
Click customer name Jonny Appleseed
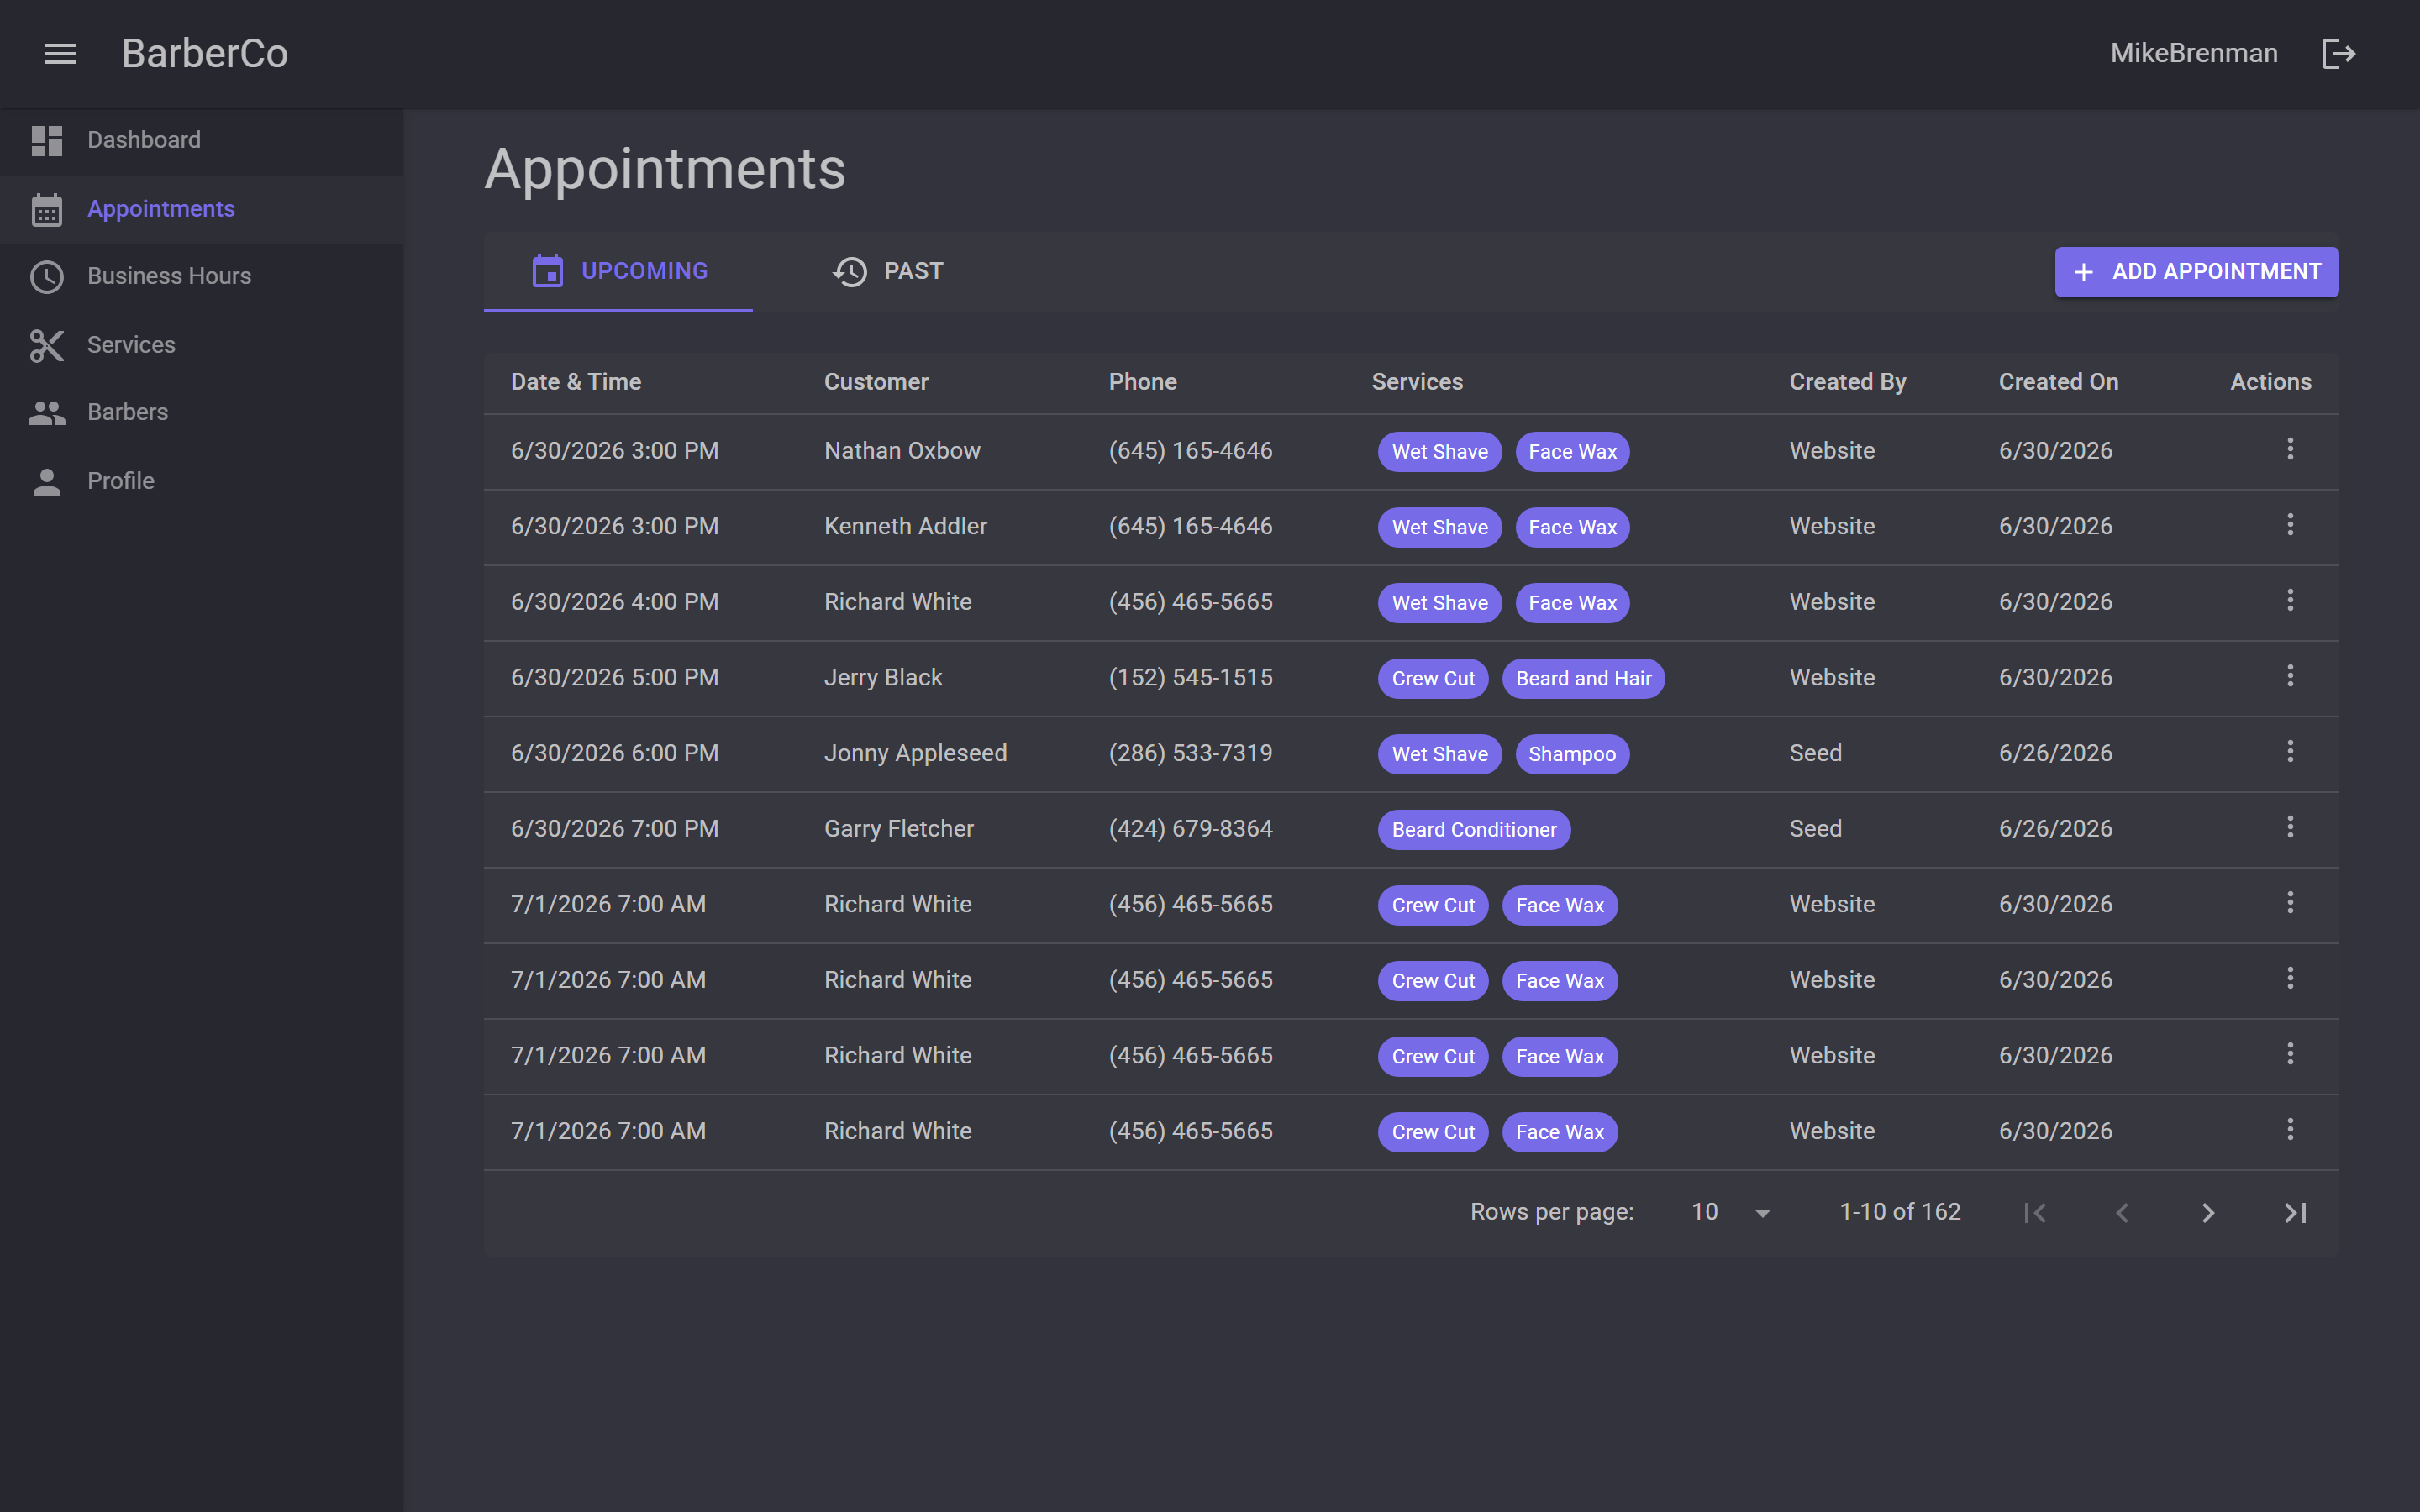pos(915,753)
